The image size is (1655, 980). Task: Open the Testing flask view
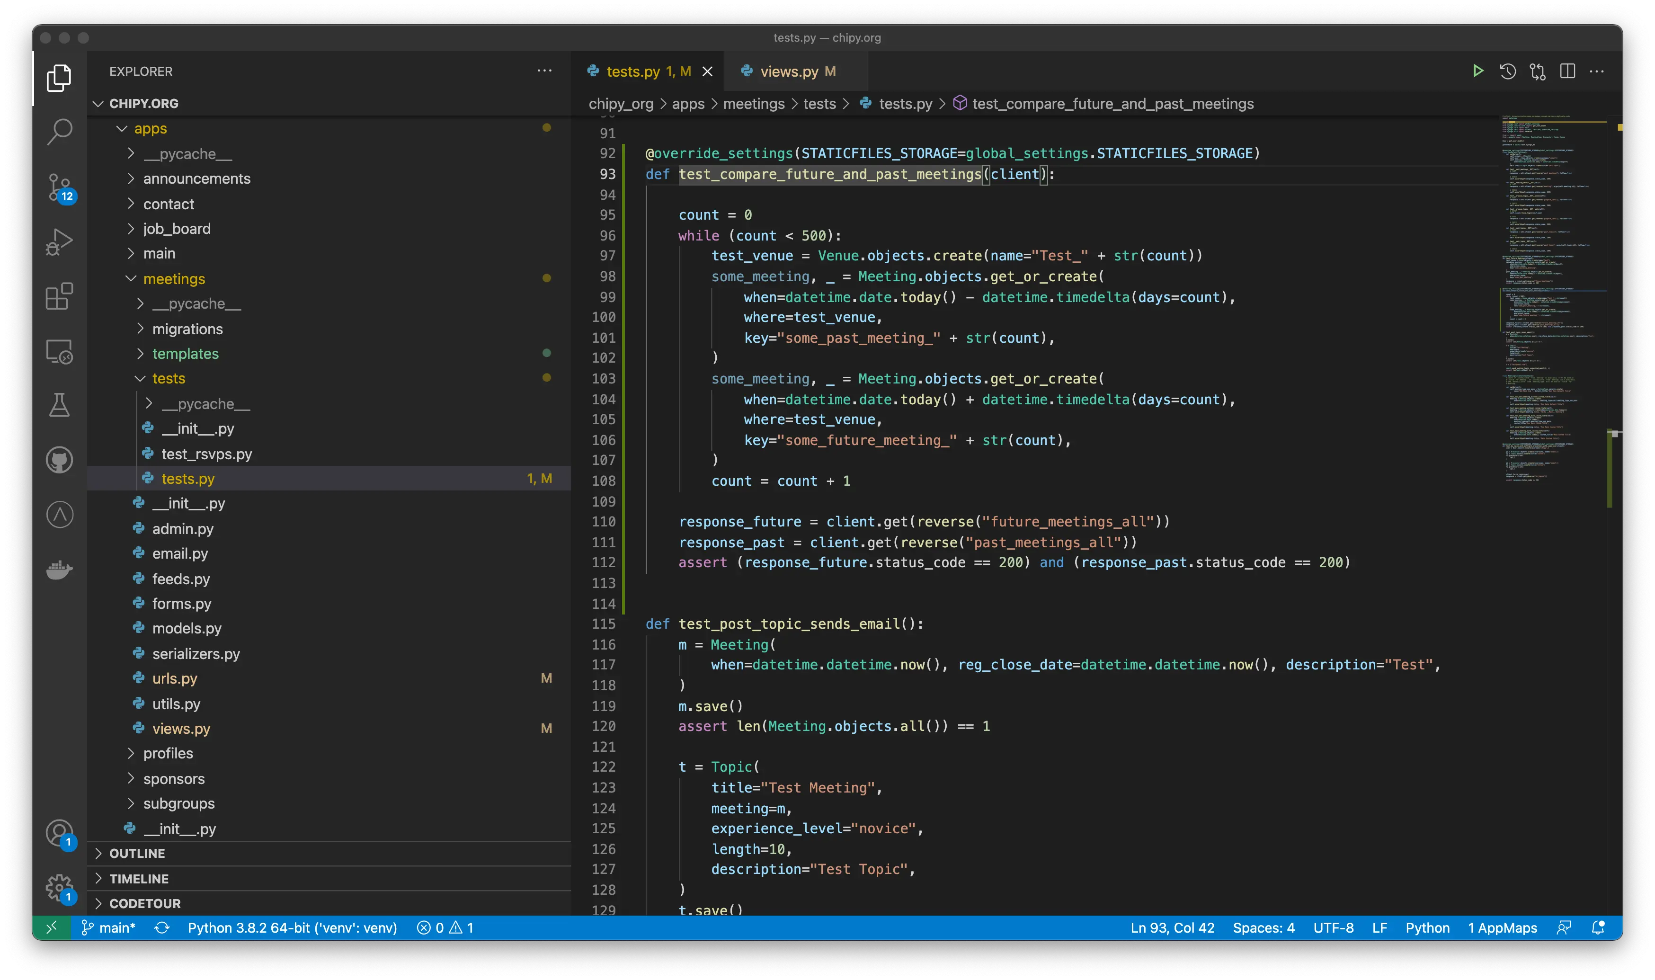pos(60,405)
